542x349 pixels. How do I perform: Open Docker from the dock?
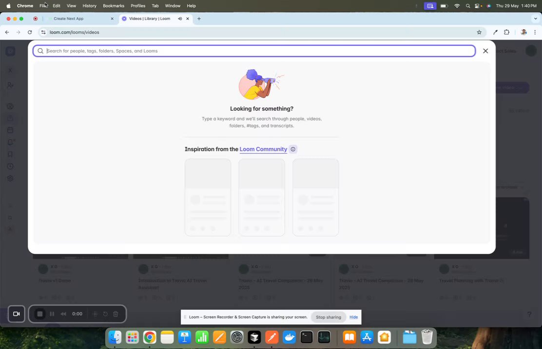tap(289, 337)
